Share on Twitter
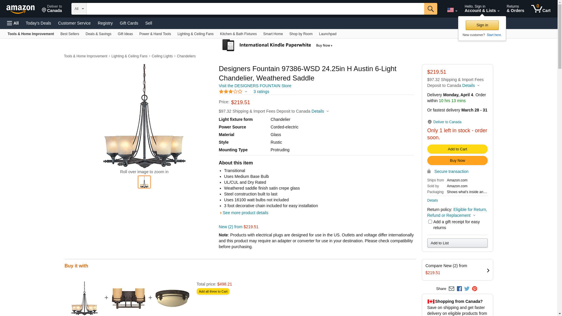562x316 pixels. [467, 289]
